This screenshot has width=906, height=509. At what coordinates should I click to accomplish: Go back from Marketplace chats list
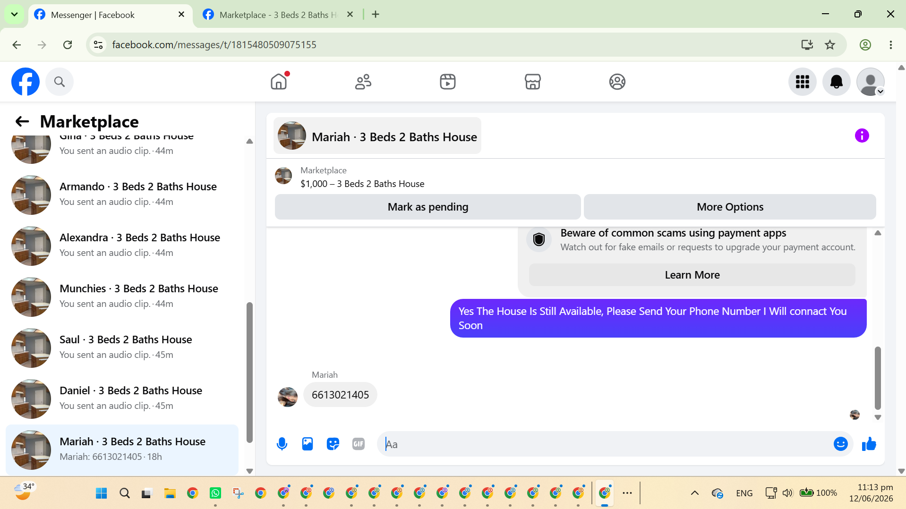22,121
